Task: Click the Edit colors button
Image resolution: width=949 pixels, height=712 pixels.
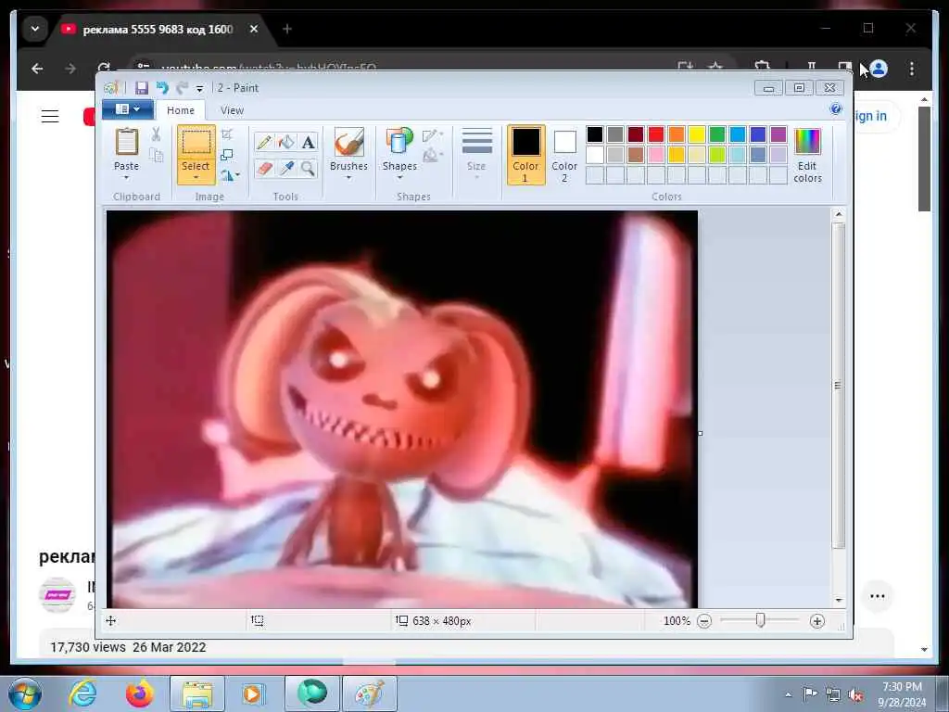Action: coord(807,156)
